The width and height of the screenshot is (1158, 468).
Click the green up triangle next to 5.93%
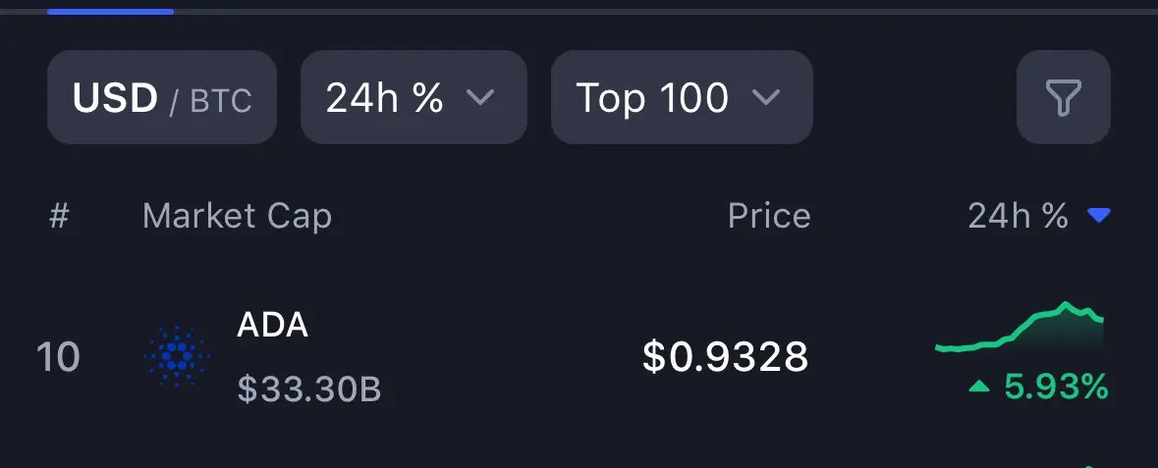(x=978, y=386)
